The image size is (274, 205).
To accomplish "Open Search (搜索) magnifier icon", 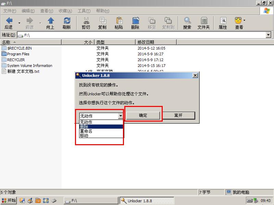I will [x=187, y=20].
